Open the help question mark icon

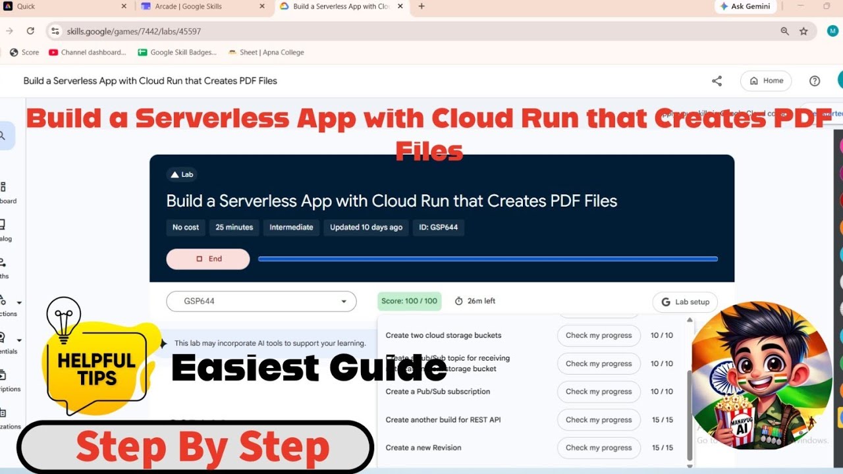click(x=815, y=81)
